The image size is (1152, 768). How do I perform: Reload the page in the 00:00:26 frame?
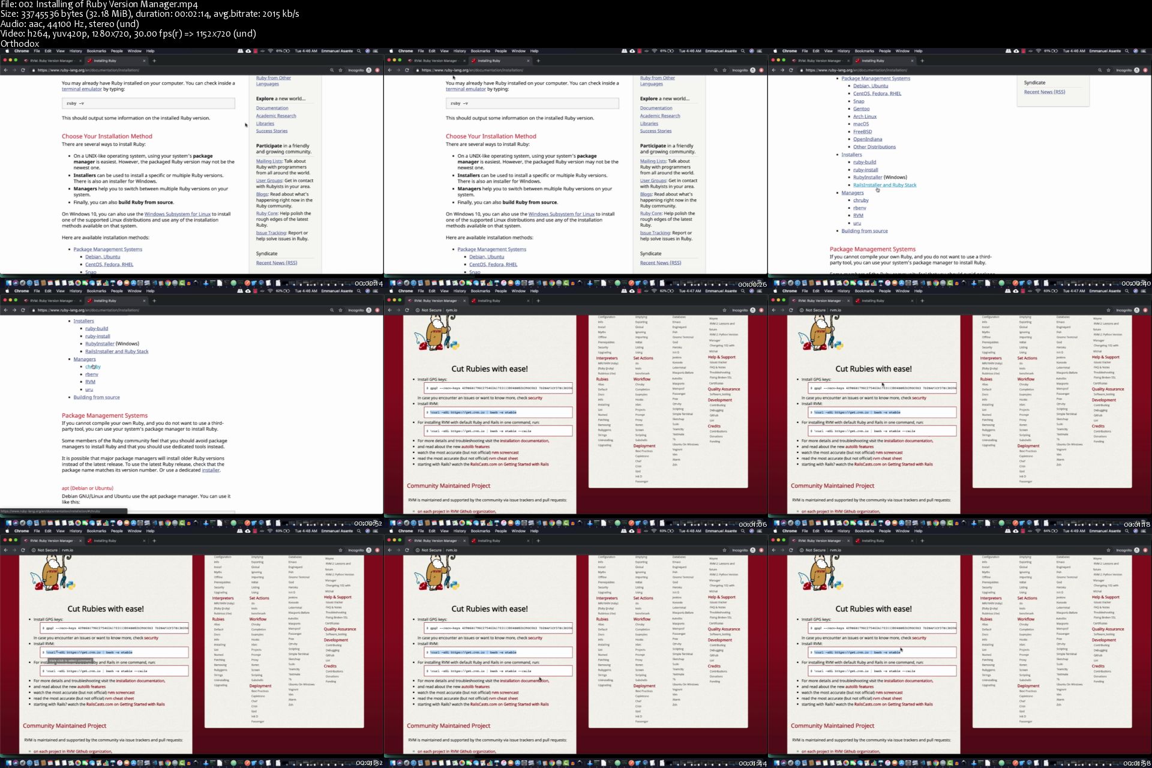click(x=407, y=70)
